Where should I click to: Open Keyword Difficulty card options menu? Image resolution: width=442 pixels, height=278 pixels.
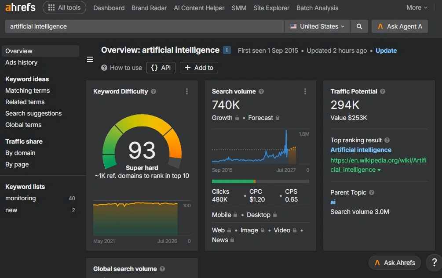186,91
